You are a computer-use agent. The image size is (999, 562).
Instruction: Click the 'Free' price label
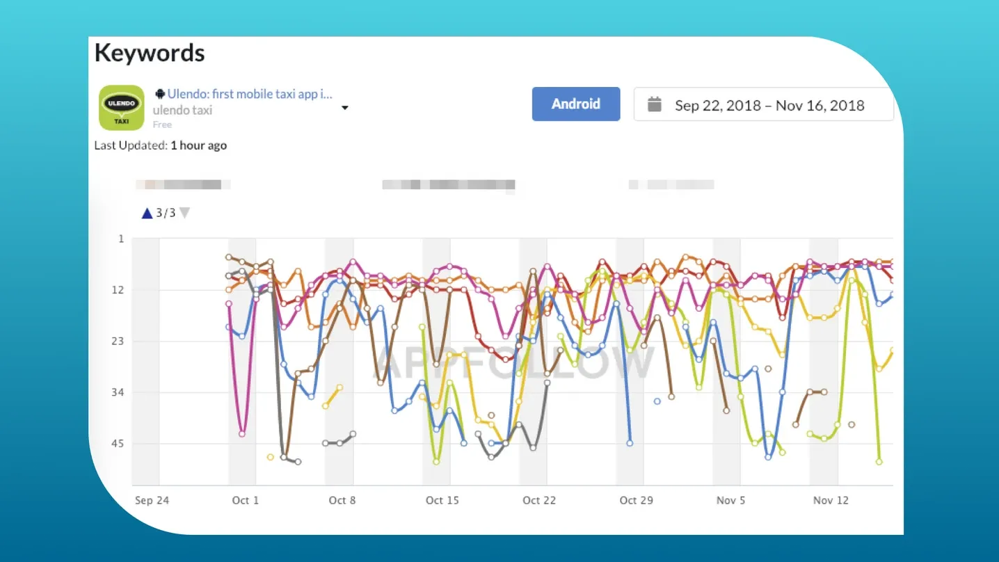(x=162, y=125)
